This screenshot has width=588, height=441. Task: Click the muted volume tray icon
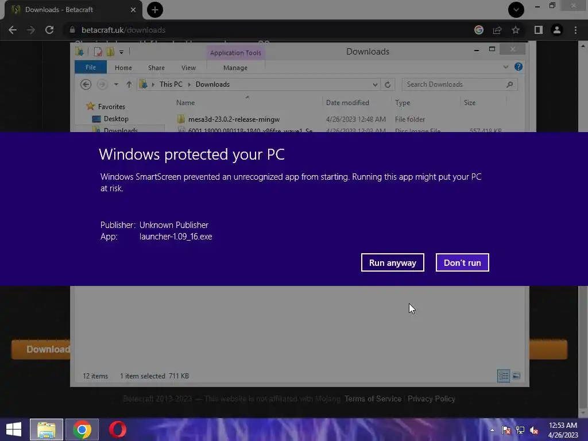pyautogui.click(x=534, y=430)
